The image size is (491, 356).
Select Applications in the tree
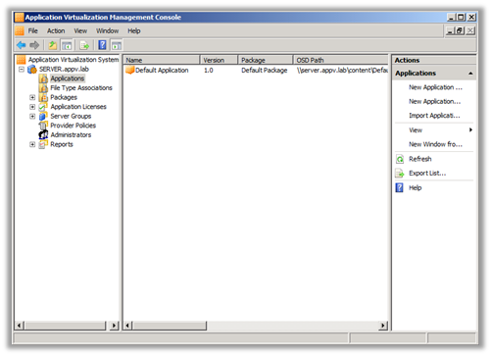[68, 78]
